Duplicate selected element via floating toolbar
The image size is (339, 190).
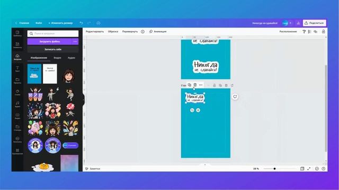click(x=190, y=85)
